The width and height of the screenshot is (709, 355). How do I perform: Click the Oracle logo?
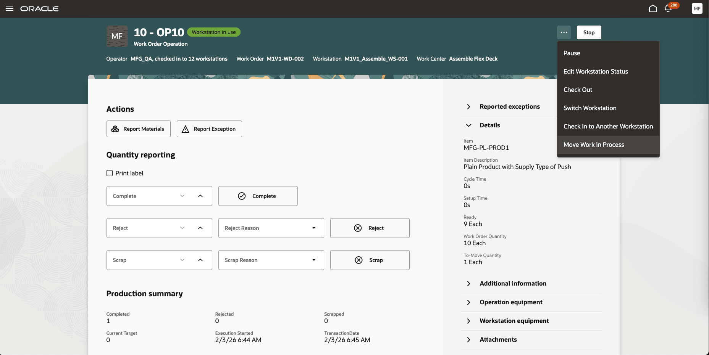[39, 8]
